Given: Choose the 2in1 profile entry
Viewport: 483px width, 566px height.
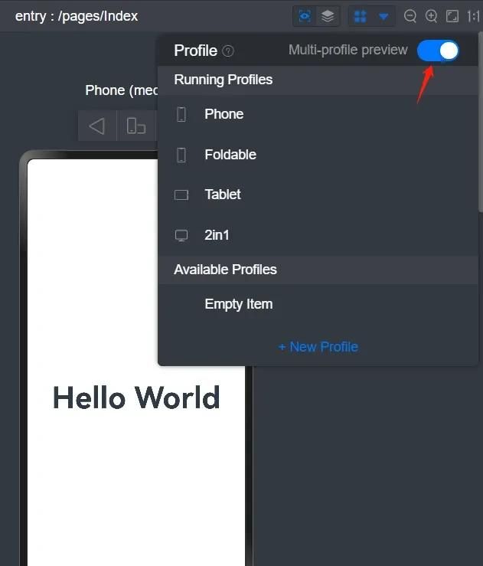Looking at the screenshot, I should tap(318, 235).
